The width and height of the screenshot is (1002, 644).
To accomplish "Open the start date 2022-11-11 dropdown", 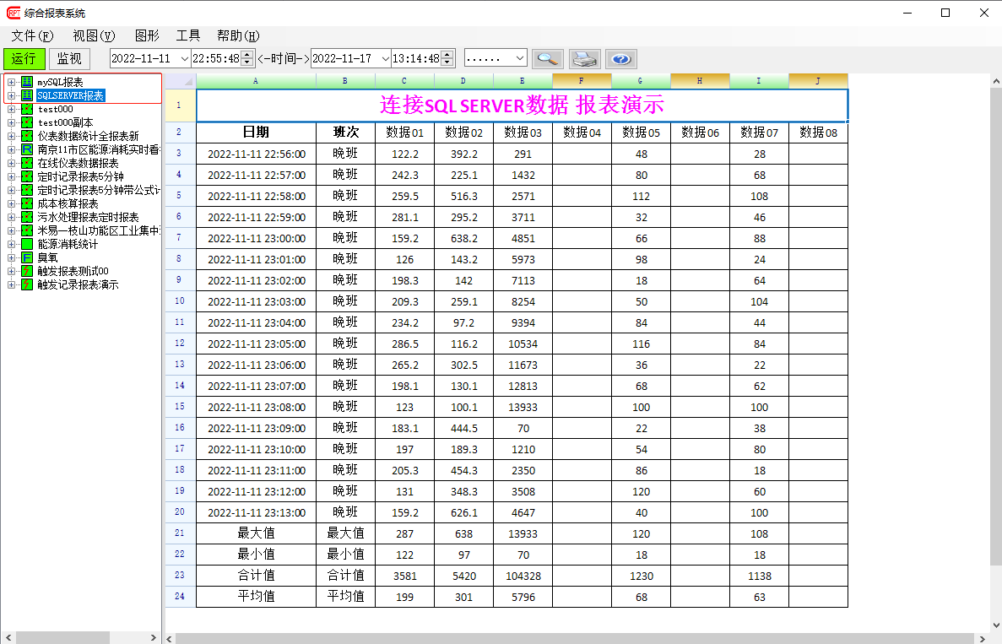I will point(183,58).
